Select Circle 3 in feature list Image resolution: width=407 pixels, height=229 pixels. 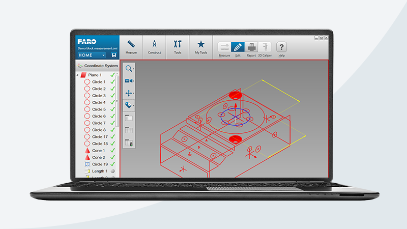click(99, 96)
